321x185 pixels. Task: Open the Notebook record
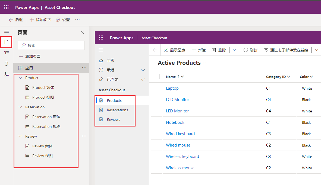175,122
